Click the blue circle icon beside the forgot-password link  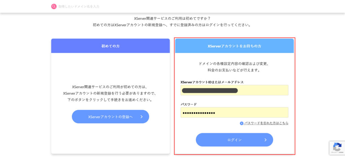point(242,123)
